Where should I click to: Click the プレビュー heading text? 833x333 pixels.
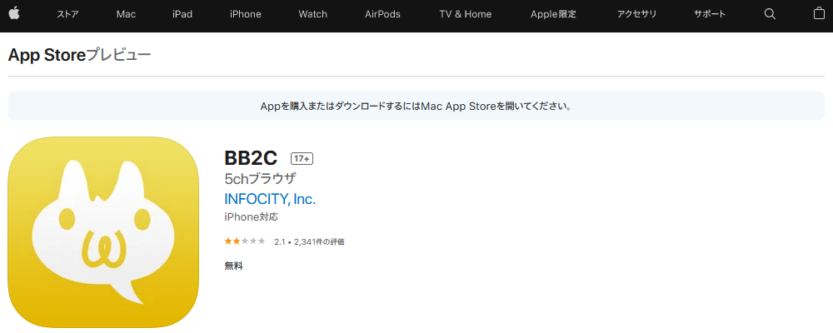118,55
